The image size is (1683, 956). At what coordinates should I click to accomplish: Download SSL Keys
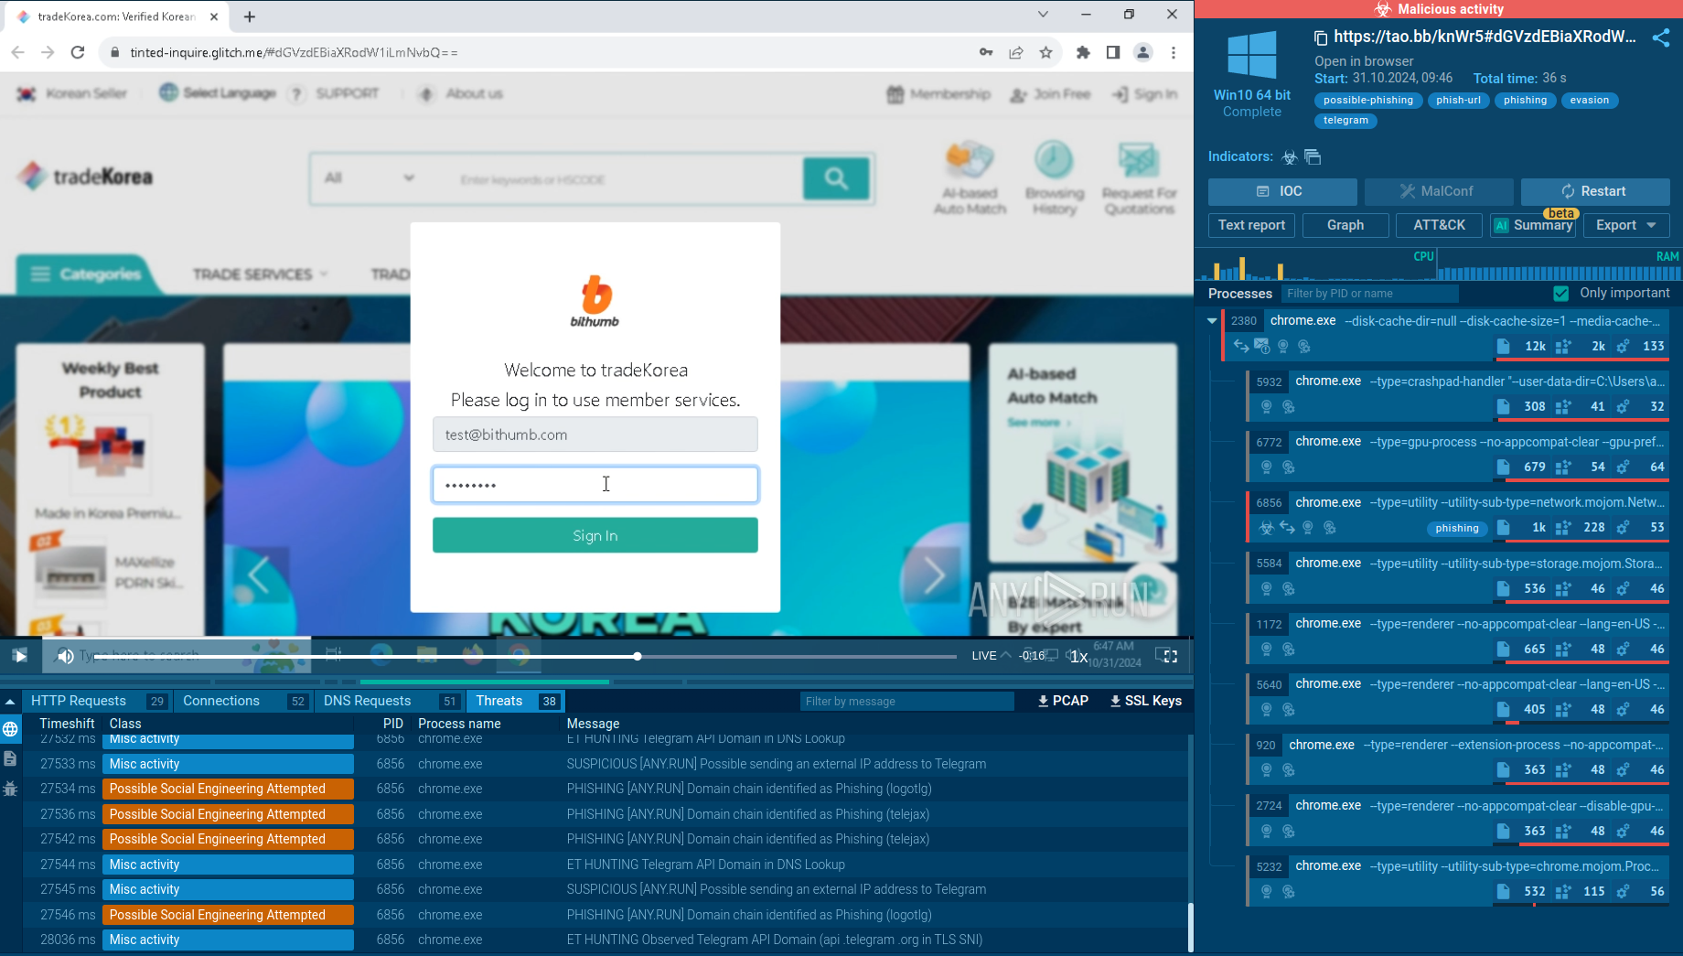[1145, 701]
